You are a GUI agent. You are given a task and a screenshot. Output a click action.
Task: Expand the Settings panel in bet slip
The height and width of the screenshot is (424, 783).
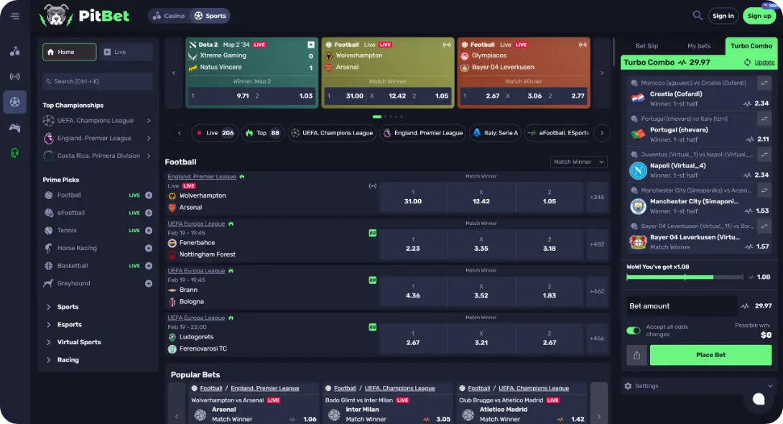pos(699,386)
